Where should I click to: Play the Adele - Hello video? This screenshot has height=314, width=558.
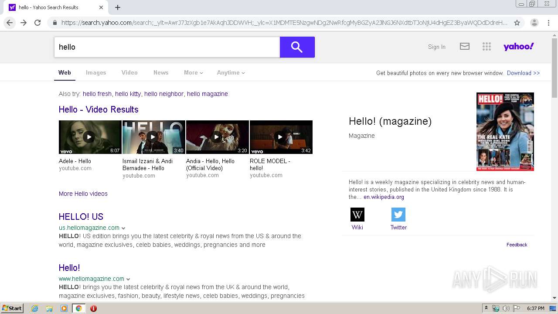click(x=90, y=137)
